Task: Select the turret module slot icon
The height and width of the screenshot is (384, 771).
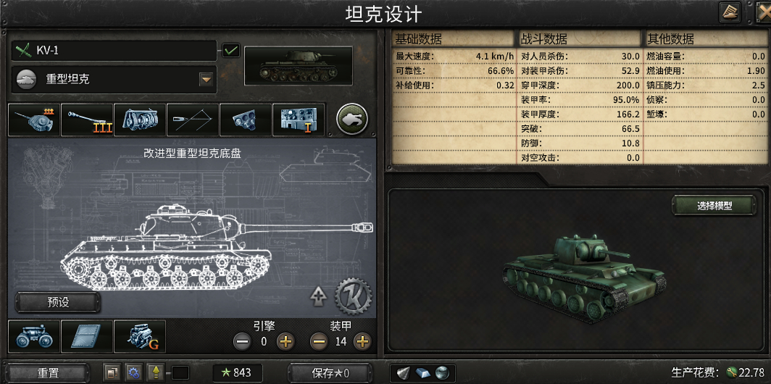Action: [x=34, y=120]
